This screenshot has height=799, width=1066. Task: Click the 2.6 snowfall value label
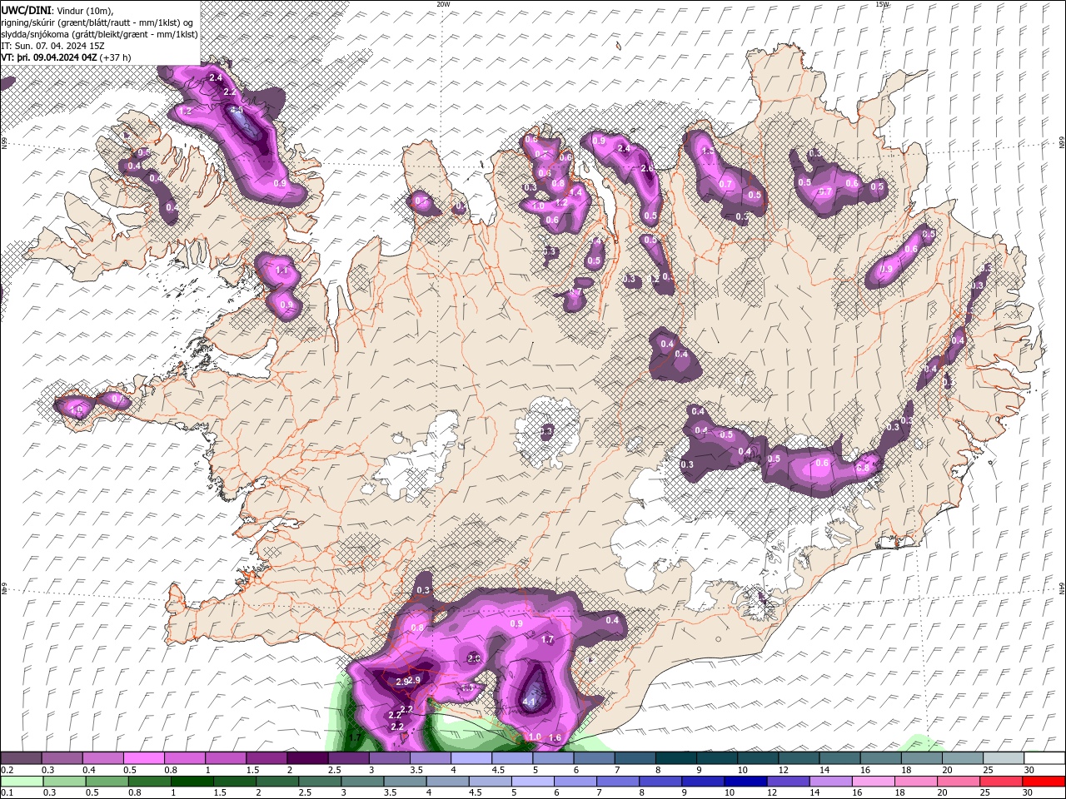(x=647, y=168)
